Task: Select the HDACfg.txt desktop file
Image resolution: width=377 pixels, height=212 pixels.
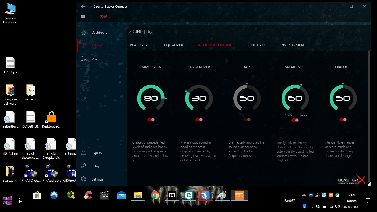Action: (x=10, y=66)
